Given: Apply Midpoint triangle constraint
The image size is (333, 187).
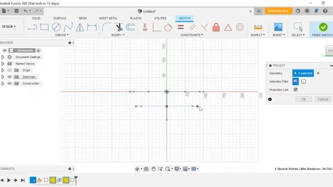Looking at the screenshot, I should [228, 28].
